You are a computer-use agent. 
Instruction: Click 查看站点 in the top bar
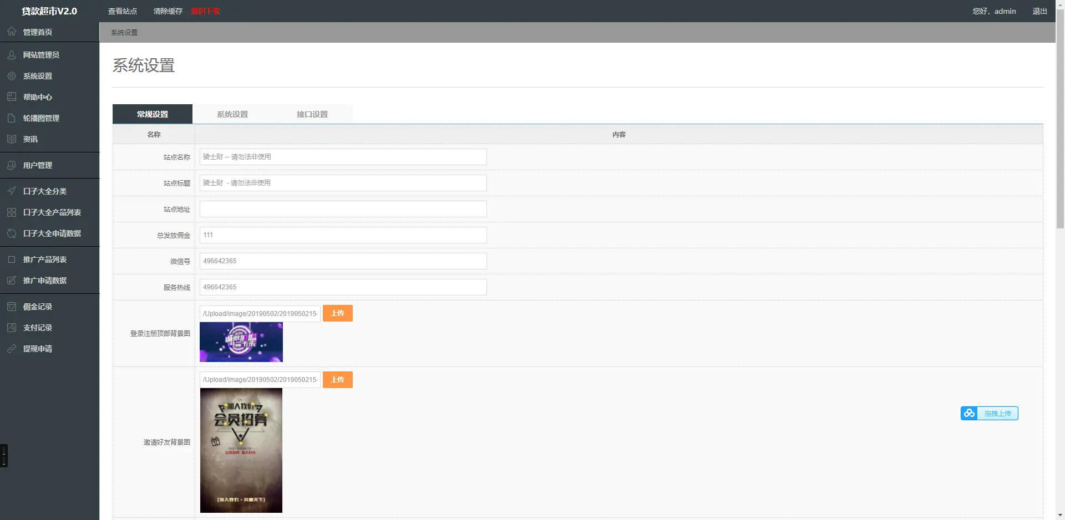[123, 11]
